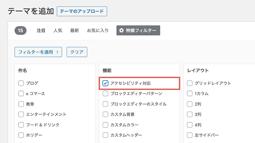Enable カスタム背景 feature checkbox
Screen dimensions: 255x143
tap(106, 114)
